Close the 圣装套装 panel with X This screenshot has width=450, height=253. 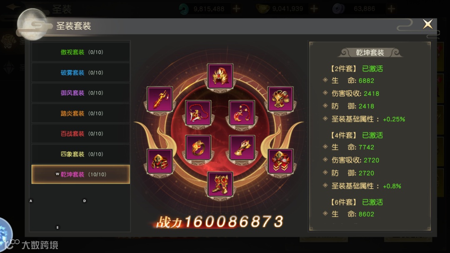click(x=427, y=24)
